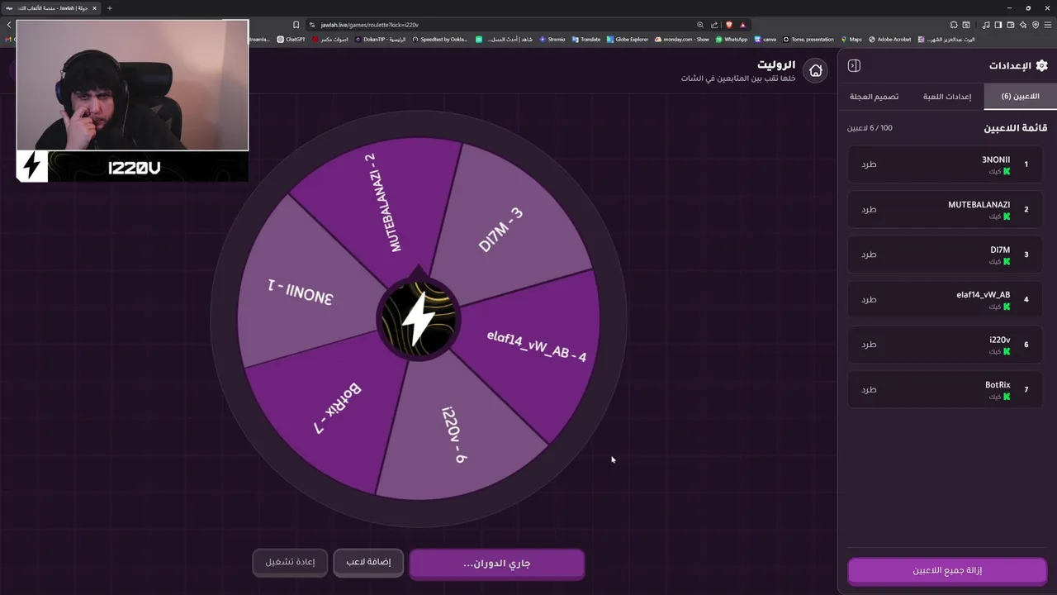Click the wheel segment elaf14_vW_AB - 4
The width and height of the screenshot is (1057, 595).
tap(535, 347)
